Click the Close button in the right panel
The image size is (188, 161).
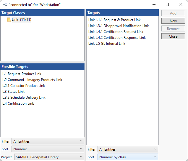pos(173,36)
